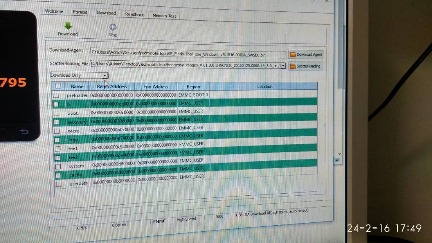Check the boot partition checkbox

[x=56, y=113]
